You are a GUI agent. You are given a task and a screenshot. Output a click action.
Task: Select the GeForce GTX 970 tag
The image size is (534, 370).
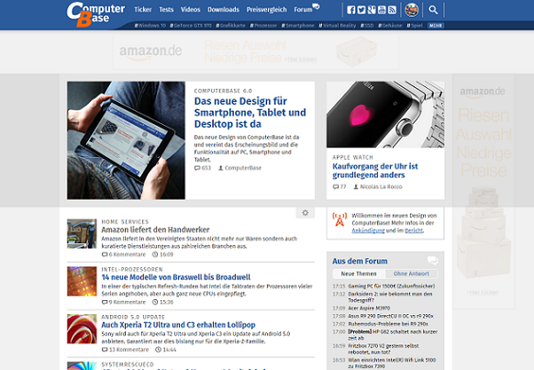[191, 26]
